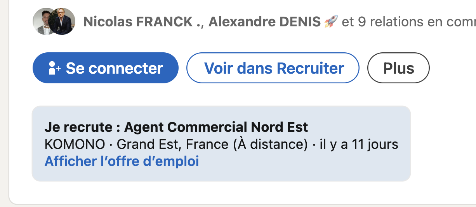Click the il y a 11 jours timestamp
The image size is (476, 207).
[x=359, y=145]
